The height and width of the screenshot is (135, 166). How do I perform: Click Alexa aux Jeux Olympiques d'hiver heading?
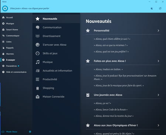[116, 125]
